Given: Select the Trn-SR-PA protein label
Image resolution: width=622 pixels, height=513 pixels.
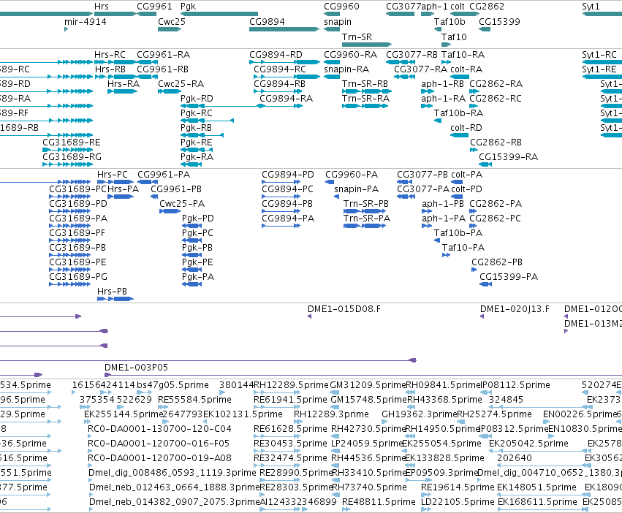Looking at the screenshot, I should click(367, 218).
